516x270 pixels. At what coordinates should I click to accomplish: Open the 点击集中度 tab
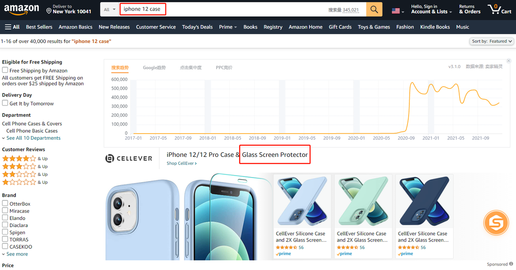[x=191, y=68]
